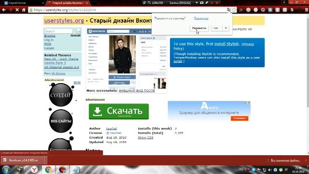Click the blue B extension icon

coord(270,10)
